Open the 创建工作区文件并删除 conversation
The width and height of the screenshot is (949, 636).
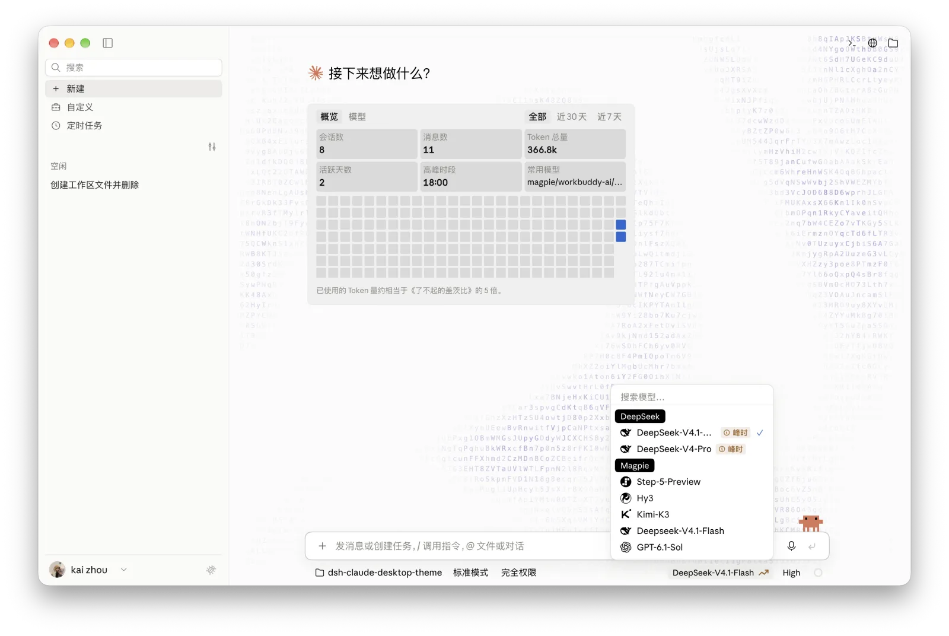[133, 185]
